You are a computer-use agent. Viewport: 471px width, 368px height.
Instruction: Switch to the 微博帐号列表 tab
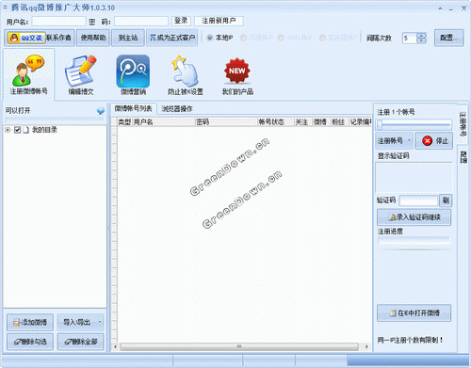pos(133,109)
